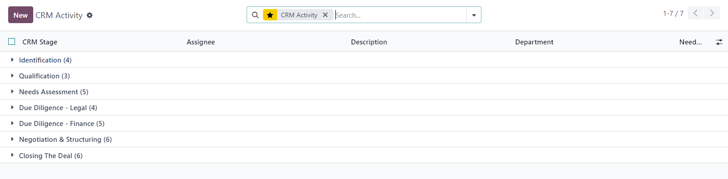Image resolution: width=728 pixels, height=179 pixels.
Task: Click the search magnifier icon
Action: click(255, 15)
